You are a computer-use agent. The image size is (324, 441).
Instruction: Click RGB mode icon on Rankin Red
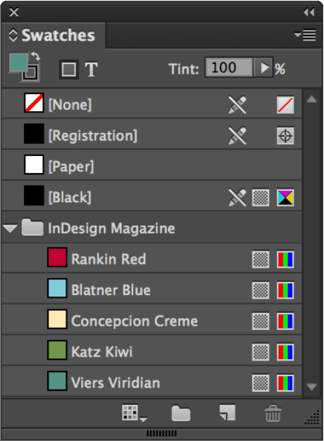(x=285, y=259)
